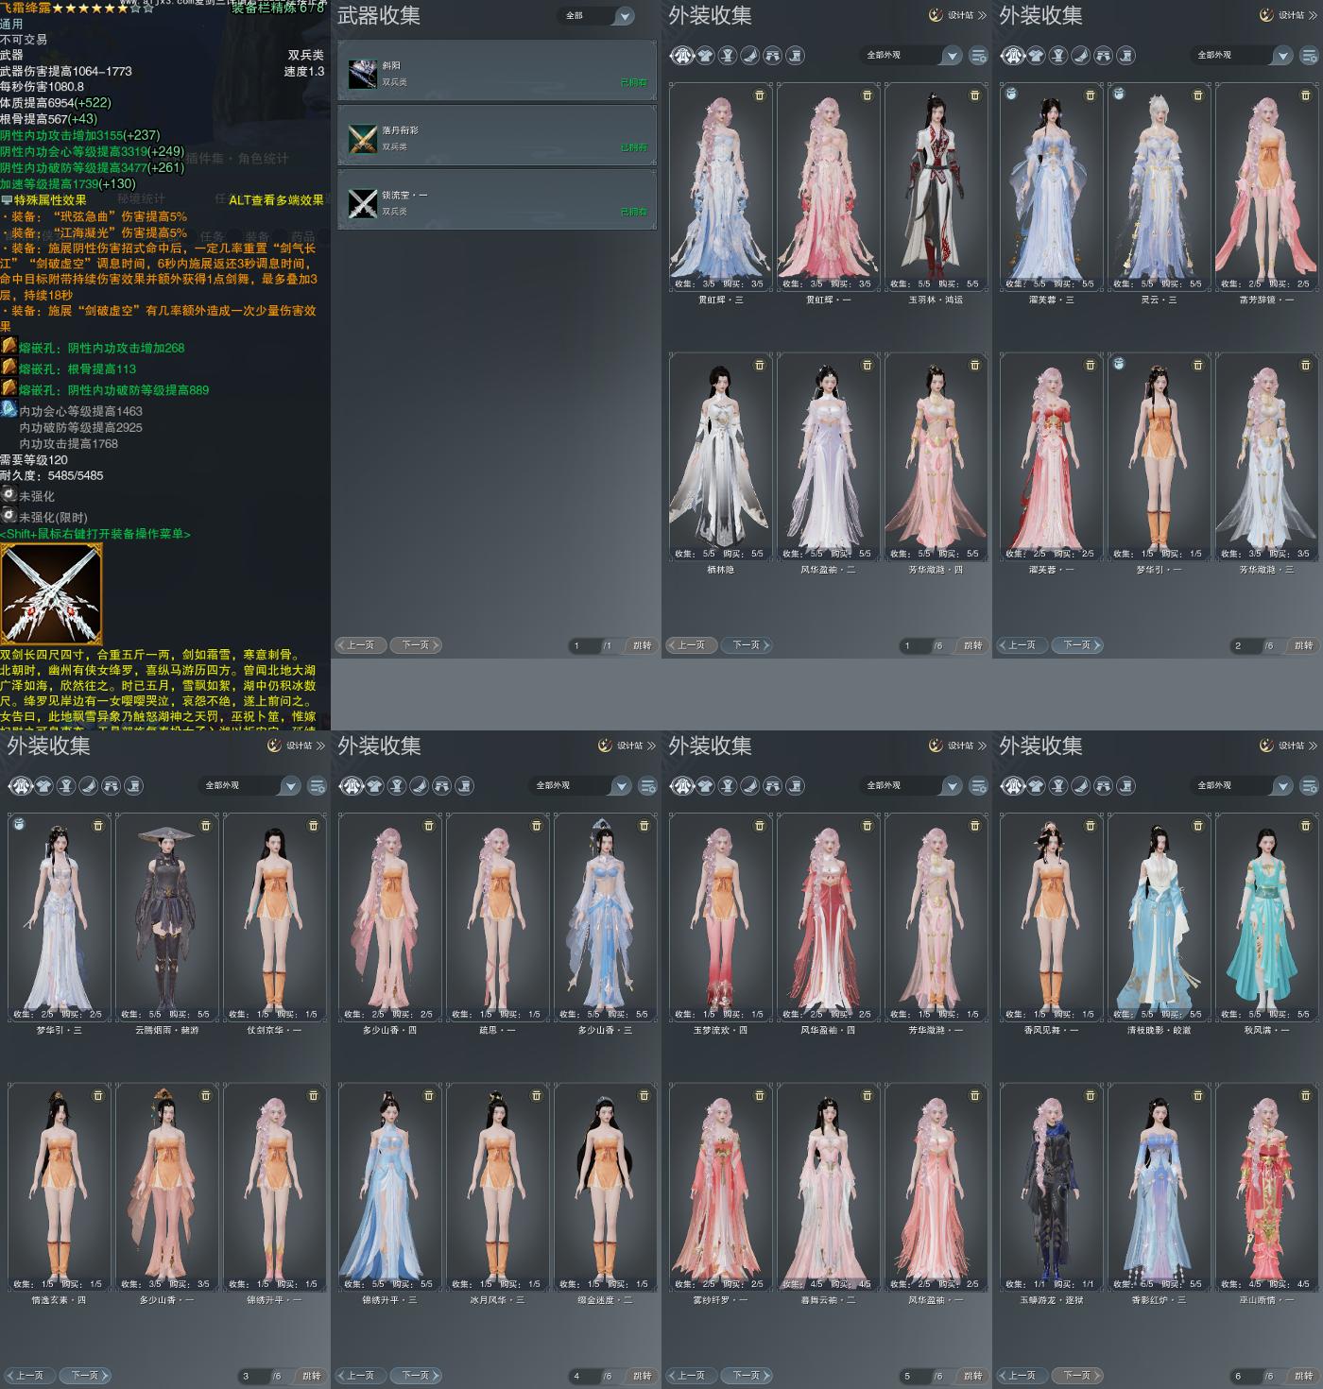The height and width of the screenshot is (1389, 1323).
Task: Click 下一页 in the 武器收集 panel
Action: pos(416,645)
